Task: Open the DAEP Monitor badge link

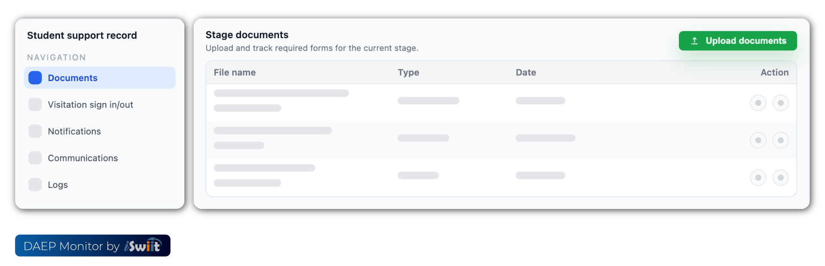Action: point(92,245)
